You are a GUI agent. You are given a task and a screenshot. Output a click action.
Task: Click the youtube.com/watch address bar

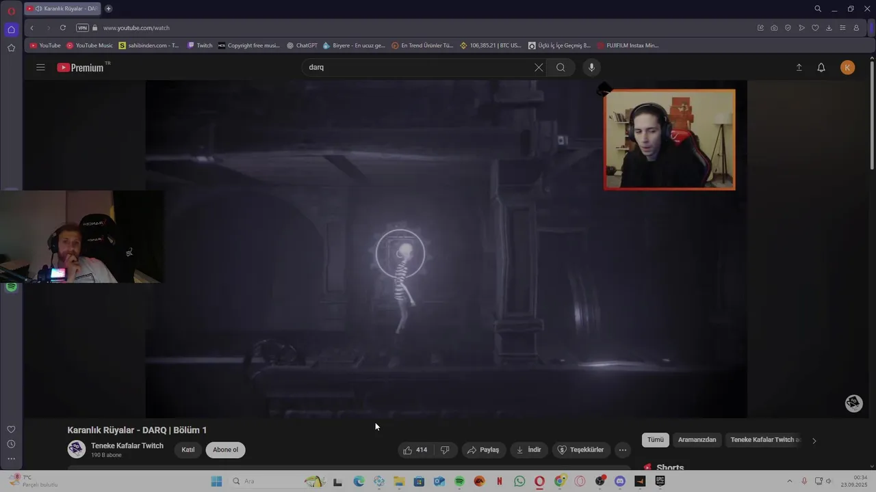[x=136, y=28]
